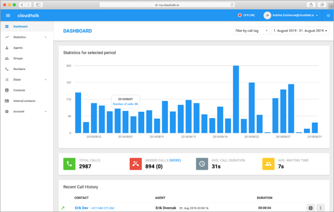Open the filter by call tag dropdown
Image resolution: width=334 pixels, height=212 pixels.
[x=251, y=31]
